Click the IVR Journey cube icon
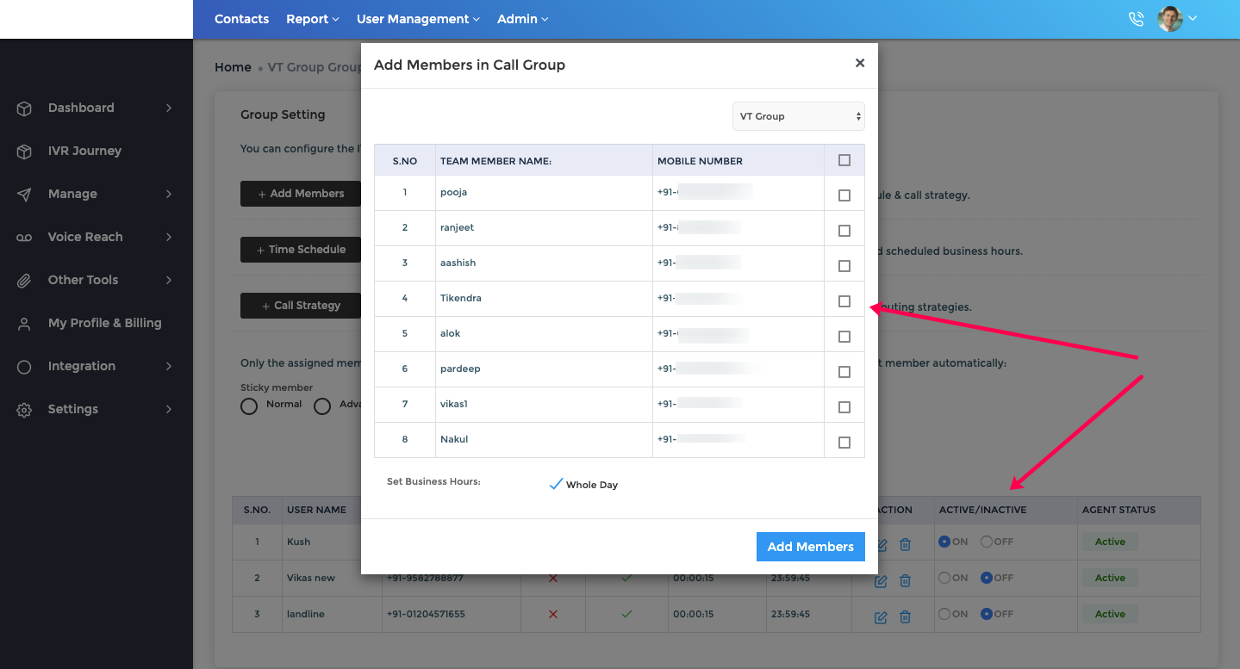Screen dimensions: 1240x669 (23, 151)
